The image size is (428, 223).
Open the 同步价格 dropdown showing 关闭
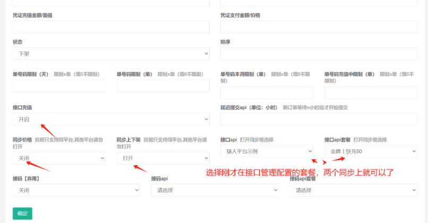pyautogui.click(x=59, y=158)
